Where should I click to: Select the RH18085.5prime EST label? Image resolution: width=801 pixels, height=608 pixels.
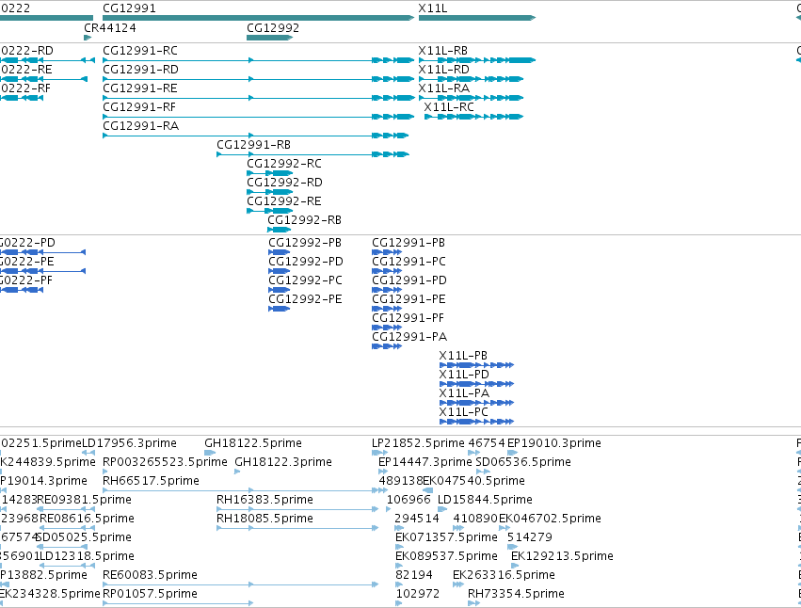click(264, 520)
